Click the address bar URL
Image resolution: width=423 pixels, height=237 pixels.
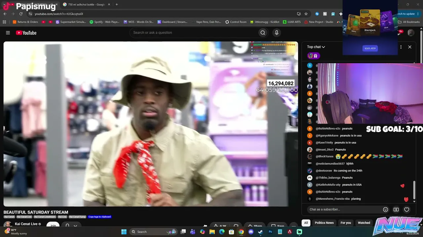coord(59,14)
